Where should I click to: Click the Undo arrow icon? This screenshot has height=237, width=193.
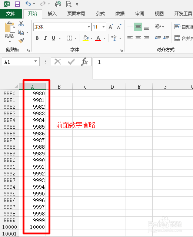pyautogui.click(x=28, y=4)
